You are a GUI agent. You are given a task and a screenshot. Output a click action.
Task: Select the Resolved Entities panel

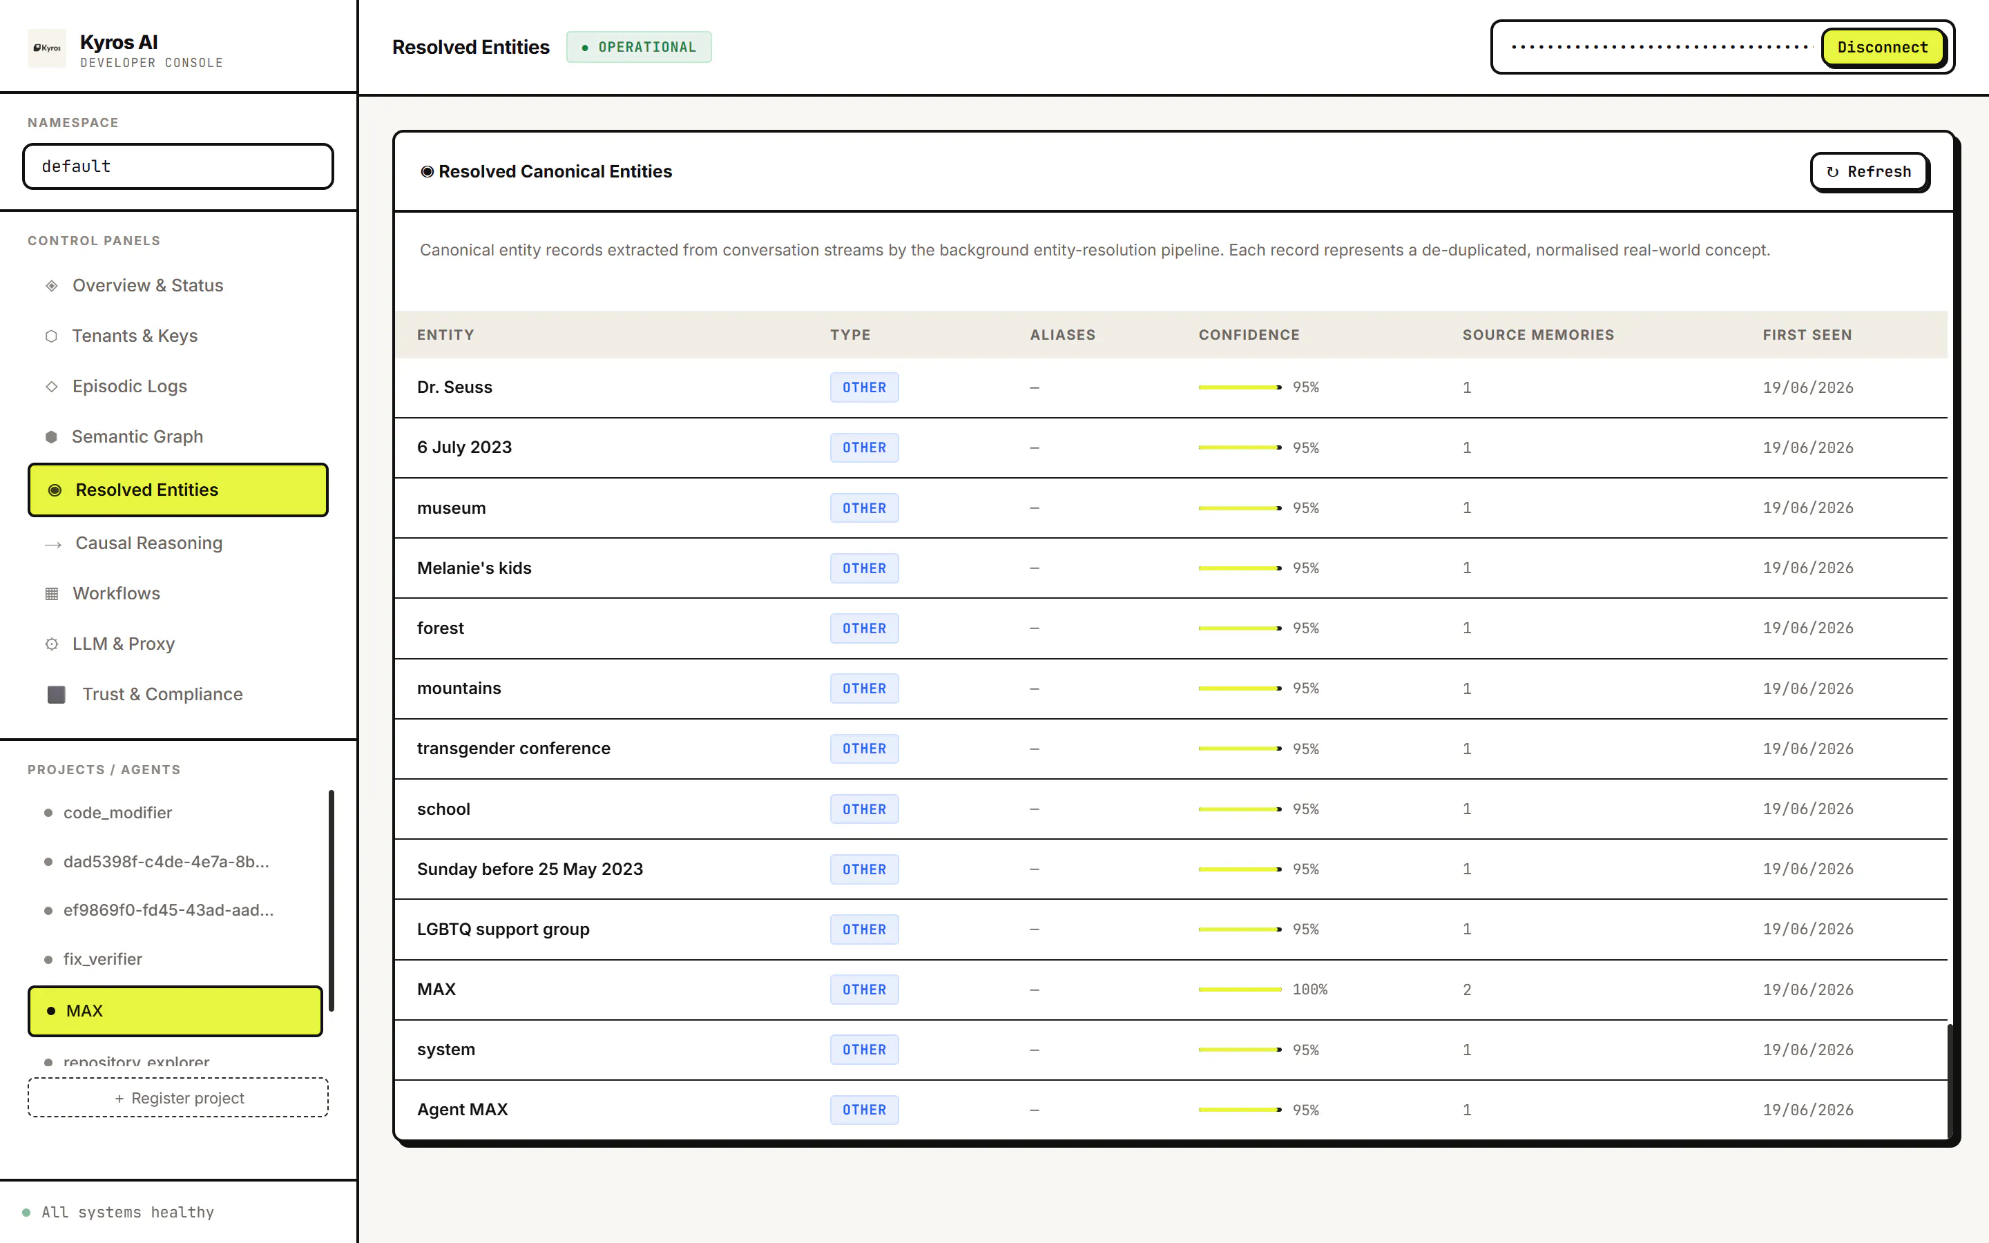coord(177,490)
